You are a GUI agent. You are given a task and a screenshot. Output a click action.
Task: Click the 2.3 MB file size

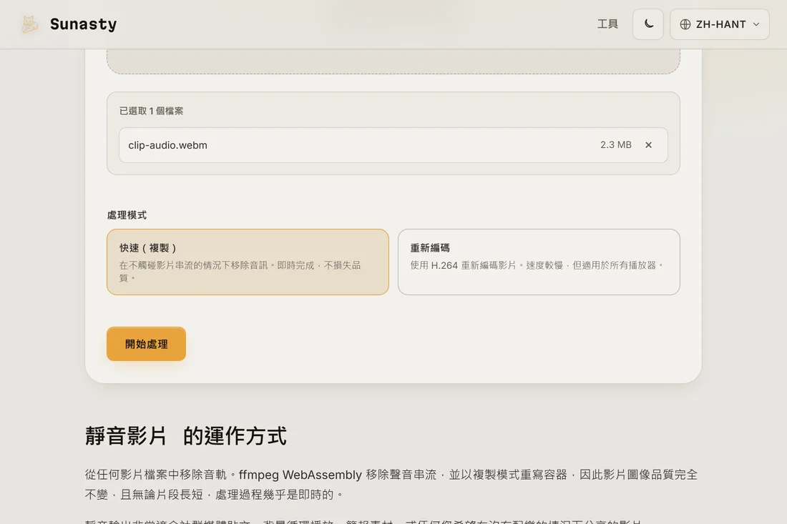[x=616, y=145]
